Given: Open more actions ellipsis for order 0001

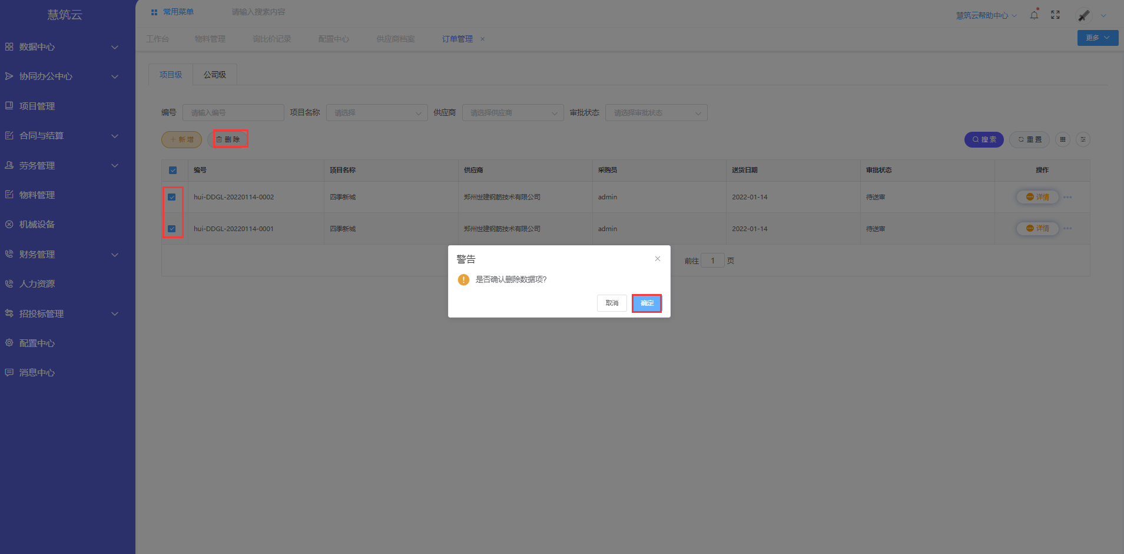Looking at the screenshot, I should click(1067, 228).
